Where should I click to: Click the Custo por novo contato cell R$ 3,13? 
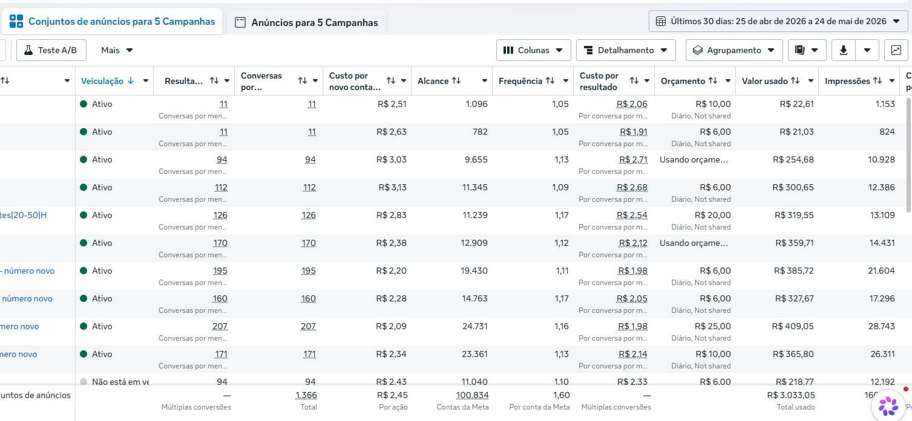393,187
